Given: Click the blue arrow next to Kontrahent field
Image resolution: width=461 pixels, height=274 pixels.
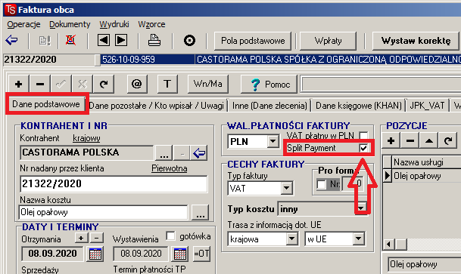Looking at the screenshot, I should click(x=199, y=153).
